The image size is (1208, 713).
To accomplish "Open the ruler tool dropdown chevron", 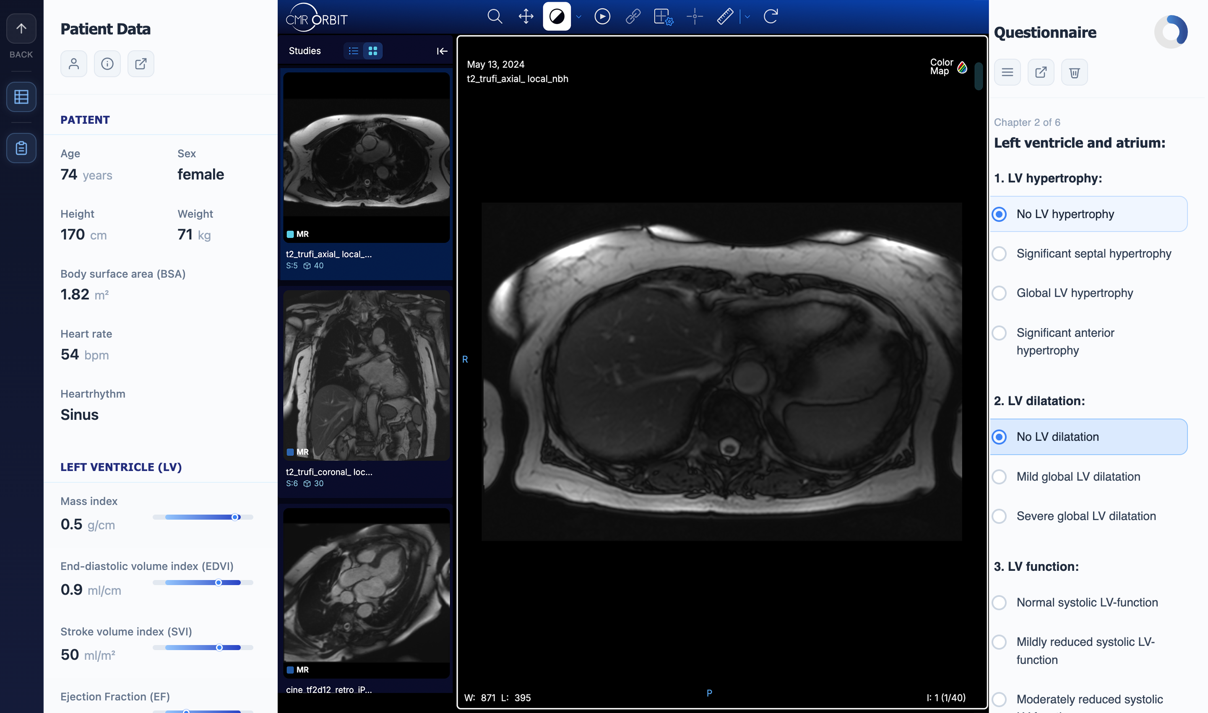I will [748, 17].
